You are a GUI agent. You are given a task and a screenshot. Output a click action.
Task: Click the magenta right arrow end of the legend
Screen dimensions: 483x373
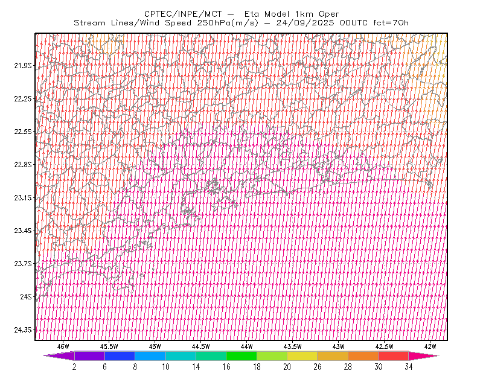coord(424,355)
